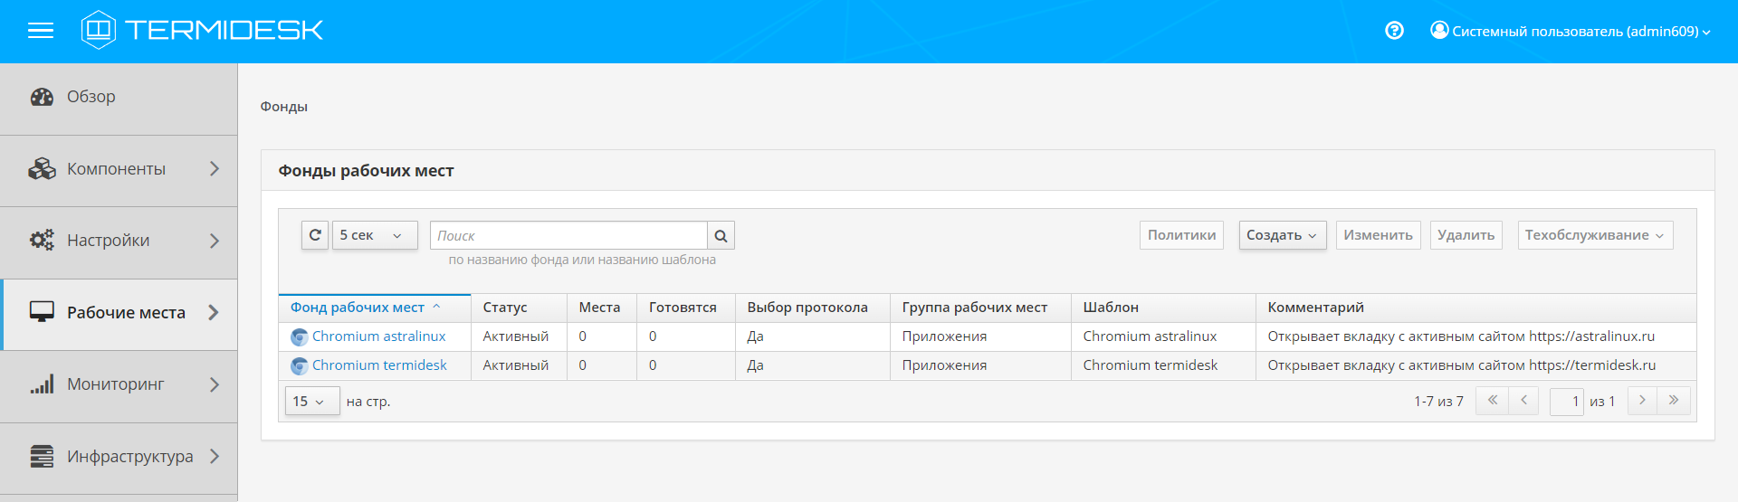
Task: Click the Поиск search input field
Action: (568, 235)
